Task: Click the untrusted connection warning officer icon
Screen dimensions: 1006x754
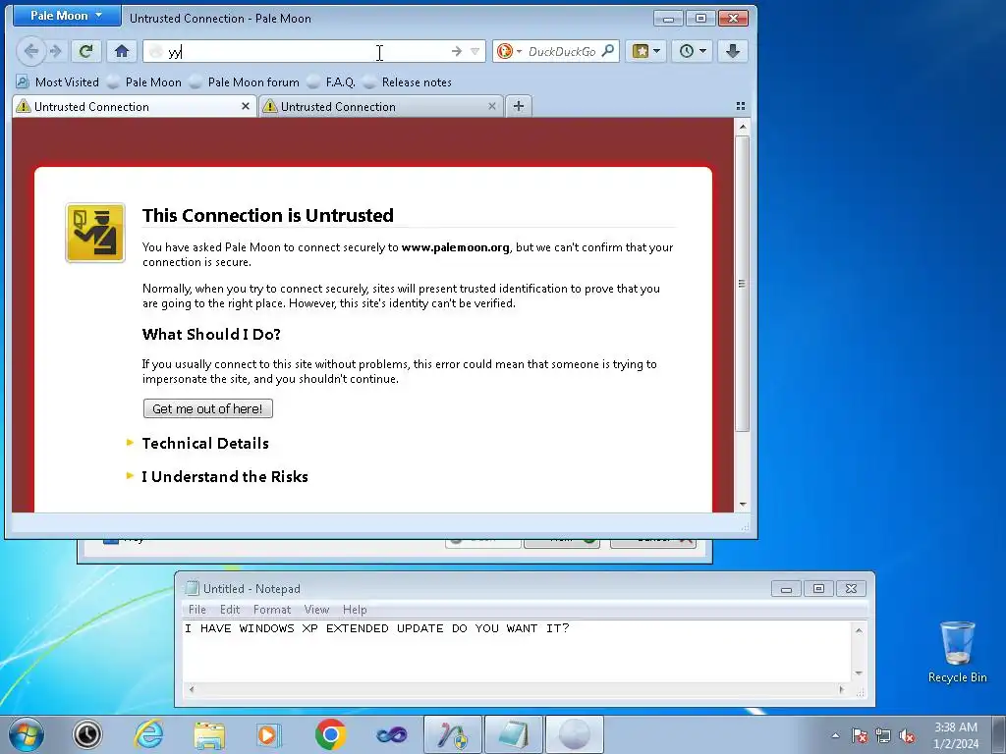Action: [95, 233]
